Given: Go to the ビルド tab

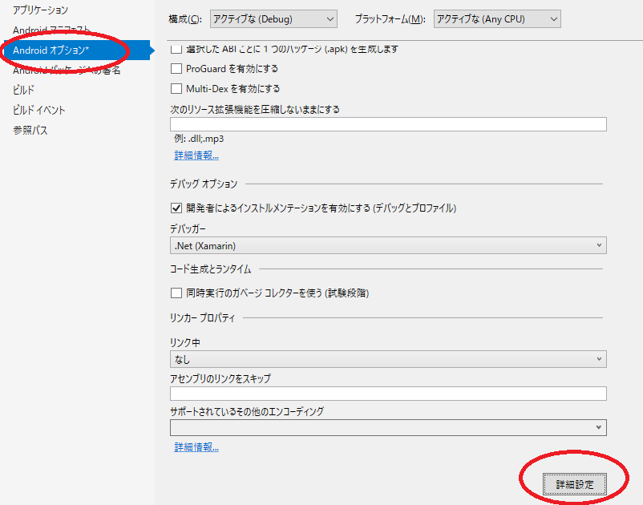Looking at the screenshot, I should click(x=23, y=90).
